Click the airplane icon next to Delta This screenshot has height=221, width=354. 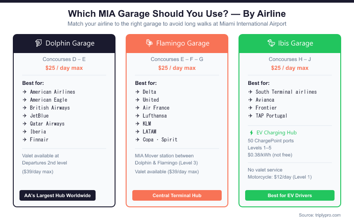coord(138,92)
